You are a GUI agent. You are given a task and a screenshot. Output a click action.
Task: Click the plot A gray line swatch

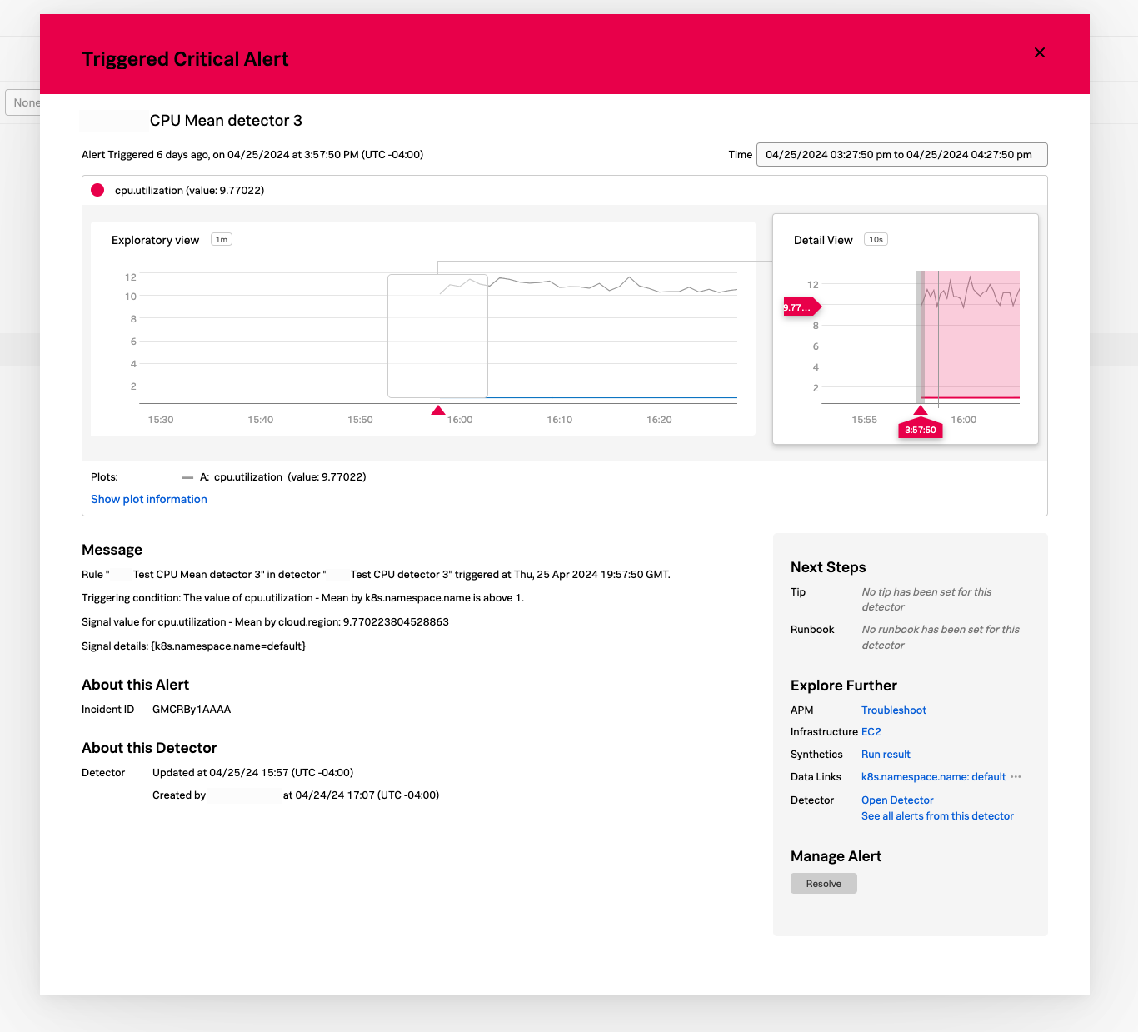coord(187,477)
